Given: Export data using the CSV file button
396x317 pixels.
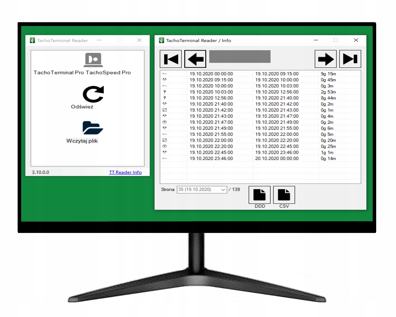Looking at the screenshot, I should click(284, 195).
